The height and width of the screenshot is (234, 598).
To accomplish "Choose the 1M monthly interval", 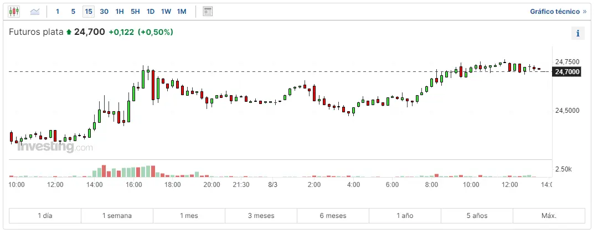I will point(182,11).
